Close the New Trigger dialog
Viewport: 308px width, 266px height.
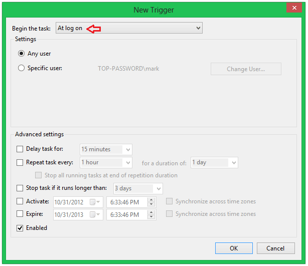point(293,8)
